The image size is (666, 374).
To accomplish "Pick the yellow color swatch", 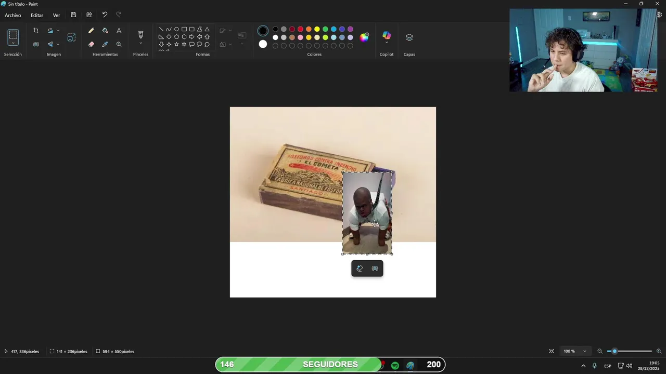I will pyautogui.click(x=317, y=29).
